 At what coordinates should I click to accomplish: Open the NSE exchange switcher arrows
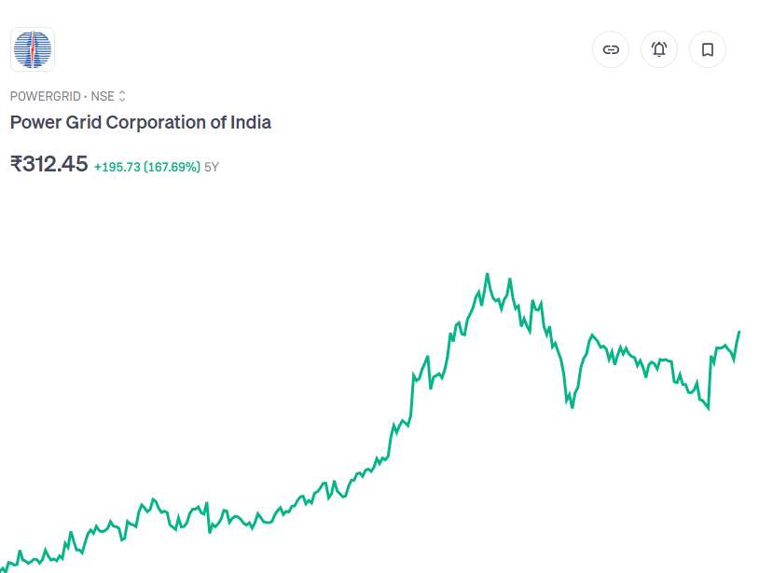(122, 96)
